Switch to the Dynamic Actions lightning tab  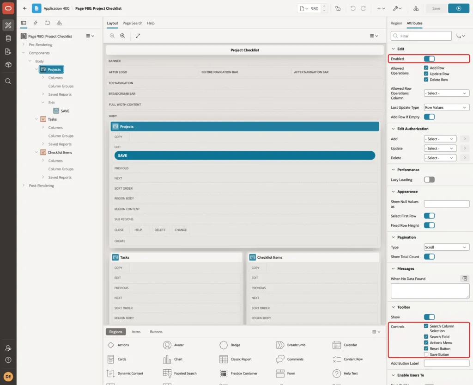(x=36, y=23)
